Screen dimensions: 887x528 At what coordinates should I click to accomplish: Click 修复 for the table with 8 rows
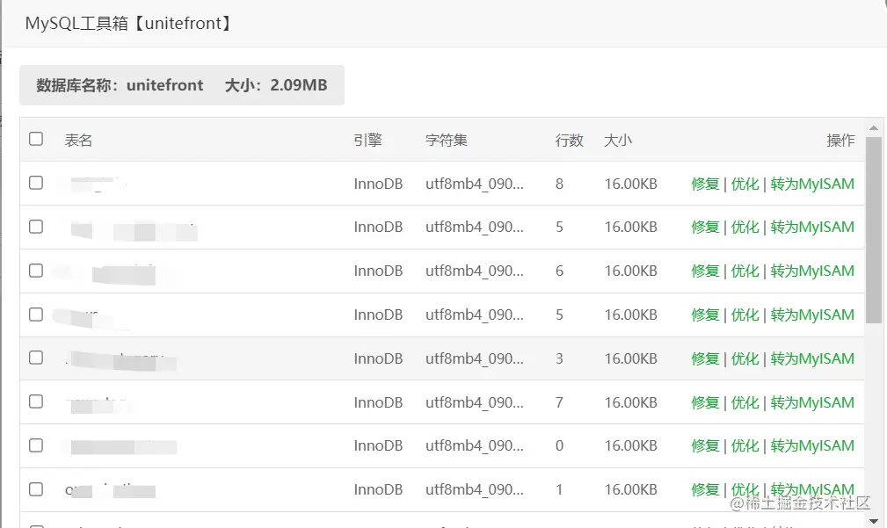click(x=705, y=184)
